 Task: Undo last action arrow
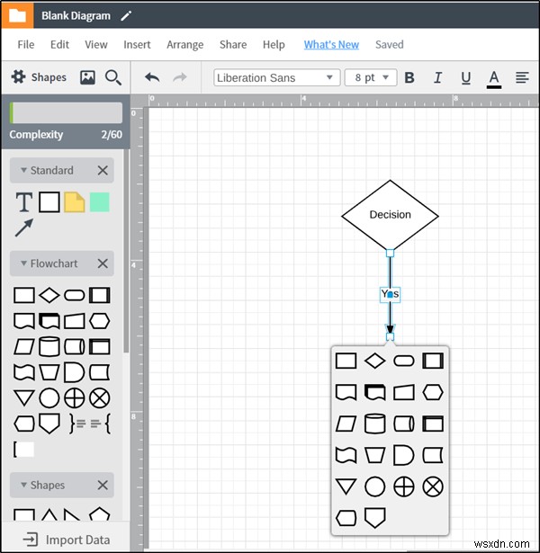(x=152, y=77)
